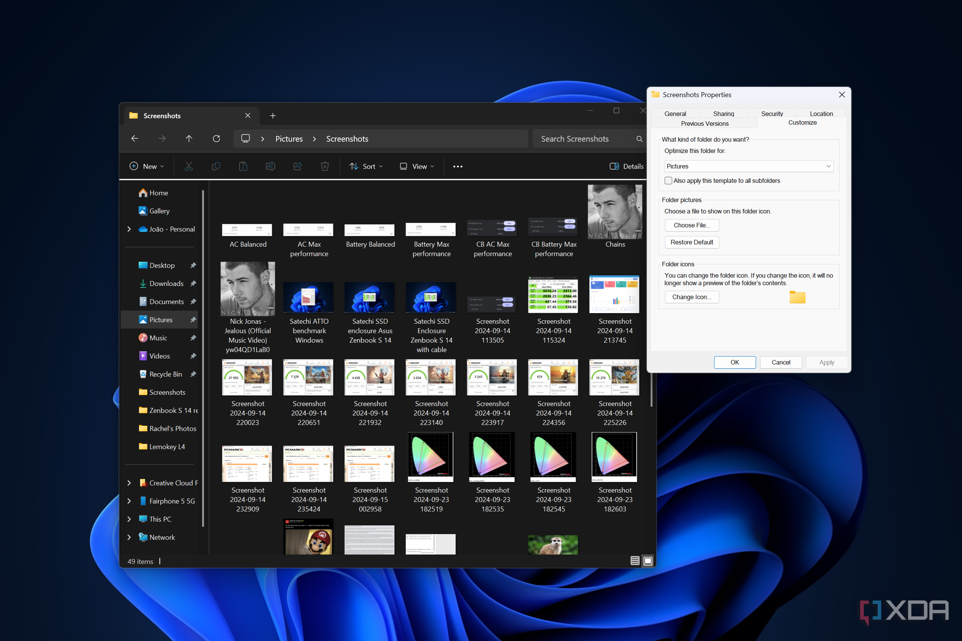This screenshot has height=641, width=962.
Task: Click the Choose File button
Action: pyautogui.click(x=691, y=225)
